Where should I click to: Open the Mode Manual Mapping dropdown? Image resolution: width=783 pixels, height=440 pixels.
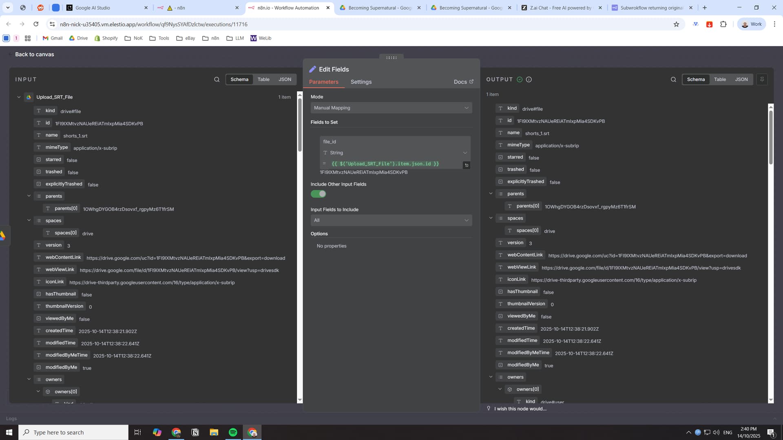tap(391, 108)
